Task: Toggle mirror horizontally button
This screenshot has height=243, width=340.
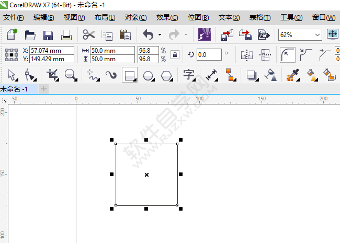Action: coord(247,54)
